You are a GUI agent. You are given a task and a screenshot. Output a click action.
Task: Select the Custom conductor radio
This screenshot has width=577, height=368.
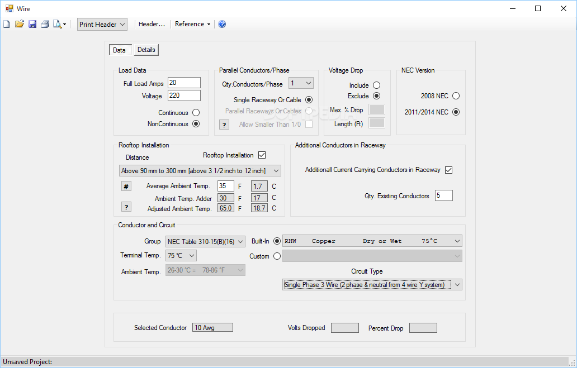click(277, 256)
